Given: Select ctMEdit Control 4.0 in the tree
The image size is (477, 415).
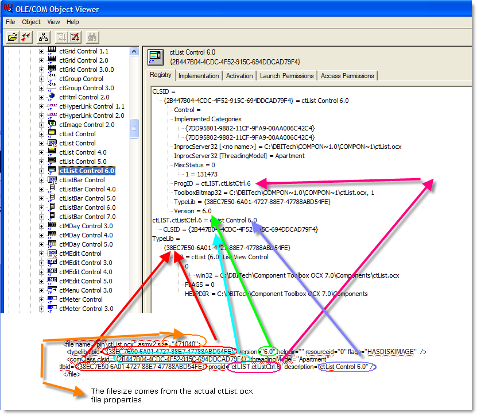Looking at the screenshot, I should (86, 272).
